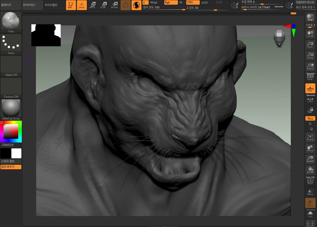Click the Scroll canvas icon

click(310, 34)
